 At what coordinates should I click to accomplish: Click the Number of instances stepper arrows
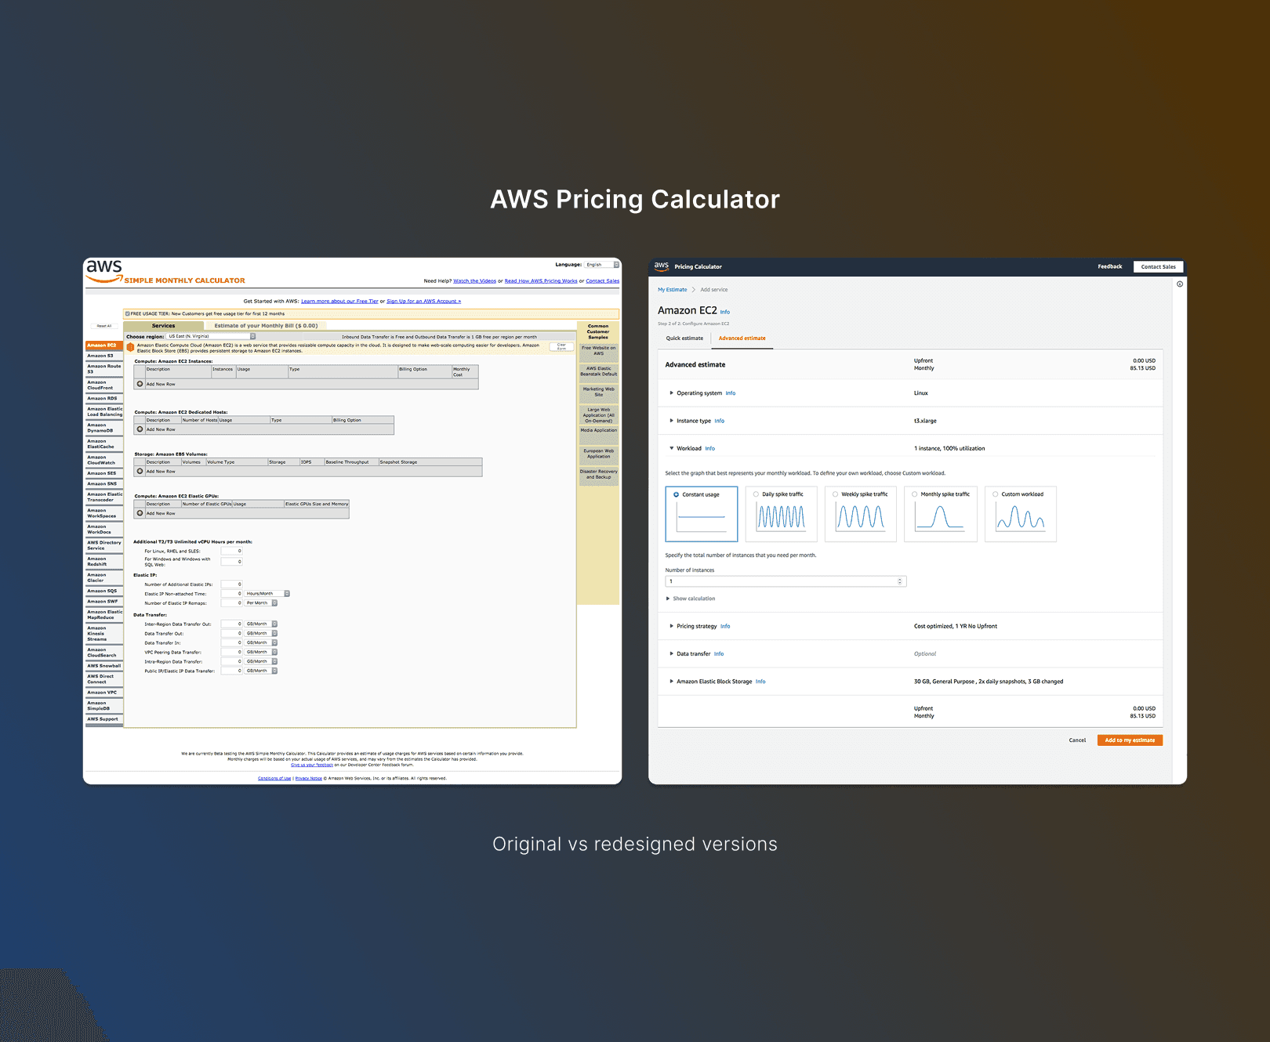(x=900, y=581)
